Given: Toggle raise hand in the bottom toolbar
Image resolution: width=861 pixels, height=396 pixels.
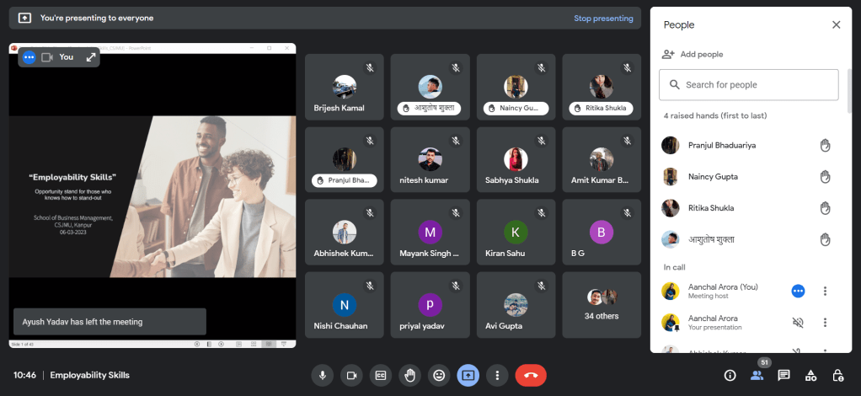Looking at the screenshot, I should click(409, 375).
